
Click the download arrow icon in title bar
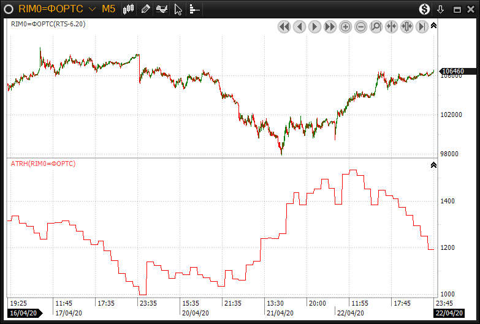point(440,9)
